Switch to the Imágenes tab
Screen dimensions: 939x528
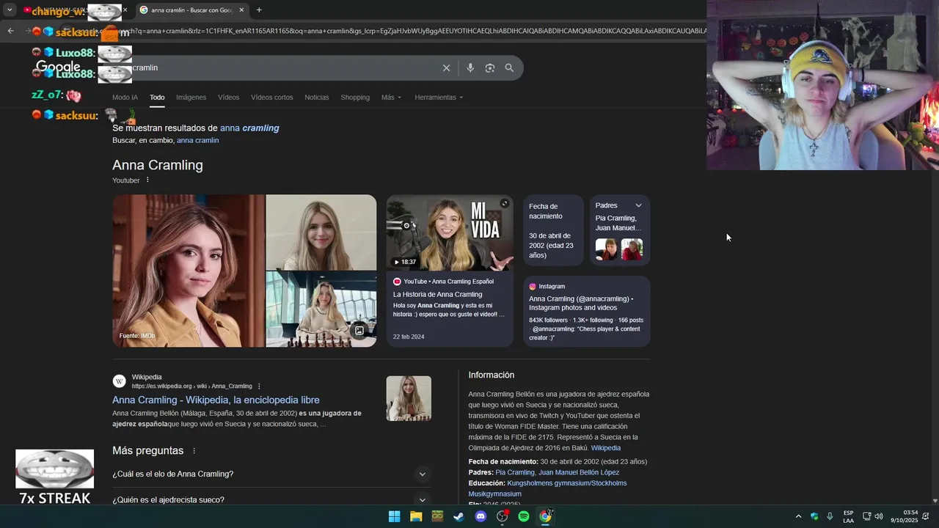191,98
